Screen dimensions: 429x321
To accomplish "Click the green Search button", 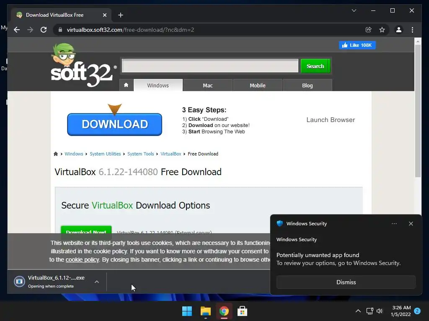I will click(315, 66).
